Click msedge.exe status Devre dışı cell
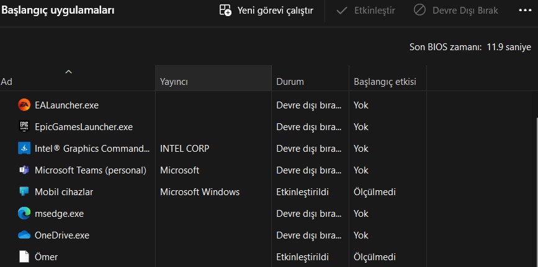The image size is (538, 267). coord(309,214)
